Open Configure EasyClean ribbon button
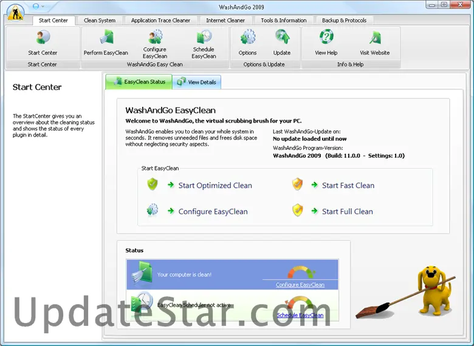 coord(155,44)
